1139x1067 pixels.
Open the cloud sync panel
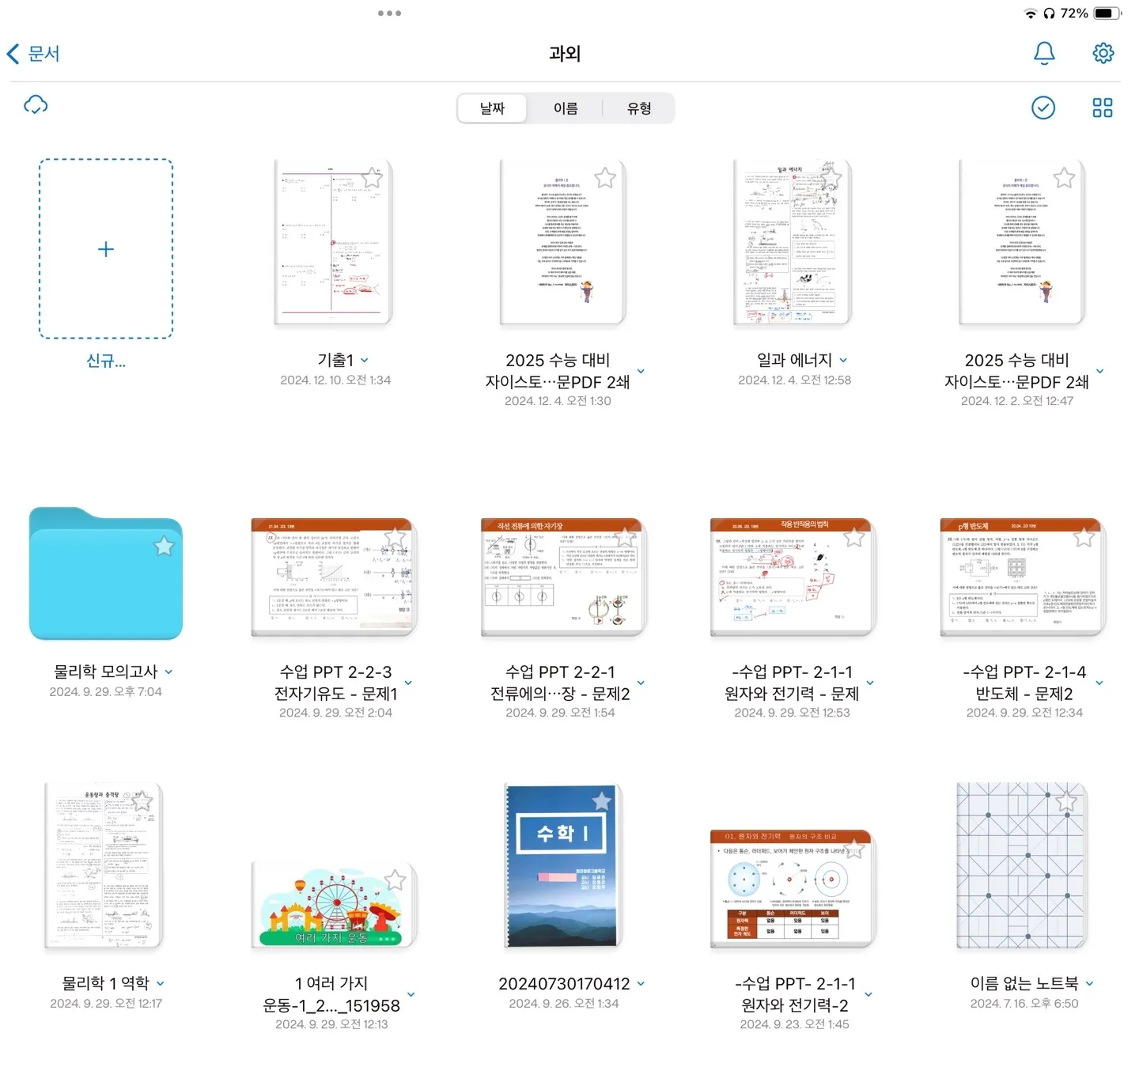pyautogui.click(x=35, y=104)
